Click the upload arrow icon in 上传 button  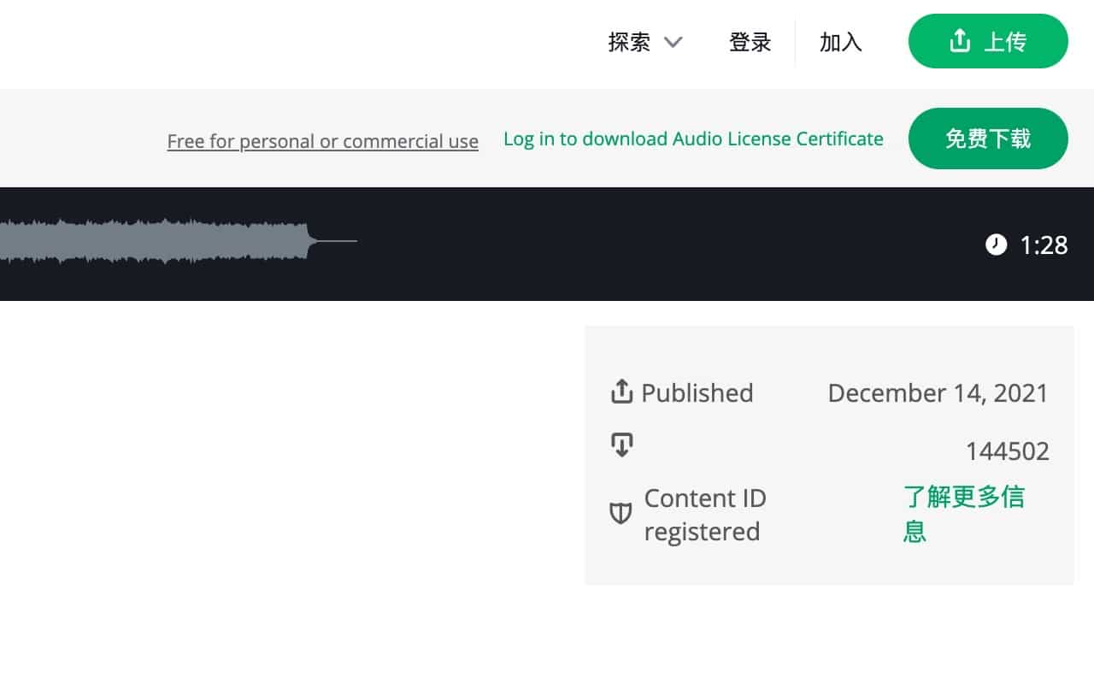click(x=960, y=41)
